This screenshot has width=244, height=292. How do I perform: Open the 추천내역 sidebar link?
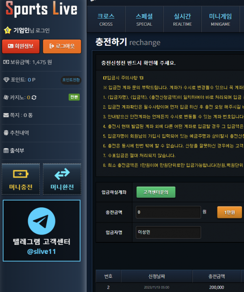click(16, 133)
